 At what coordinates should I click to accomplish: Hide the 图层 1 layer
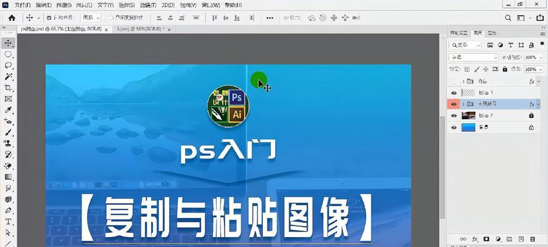(x=454, y=93)
